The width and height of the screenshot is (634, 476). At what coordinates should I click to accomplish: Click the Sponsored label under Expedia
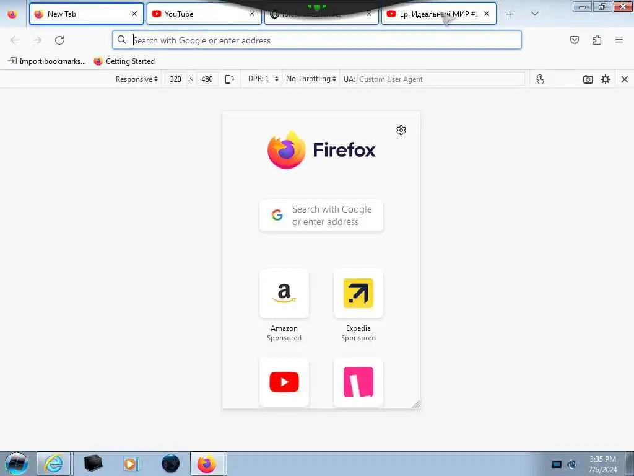tap(358, 338)
